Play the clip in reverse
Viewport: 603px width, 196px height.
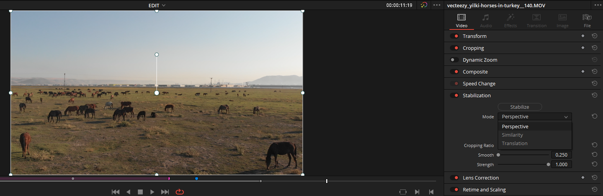pyautogui.click(x=128, y=192)
